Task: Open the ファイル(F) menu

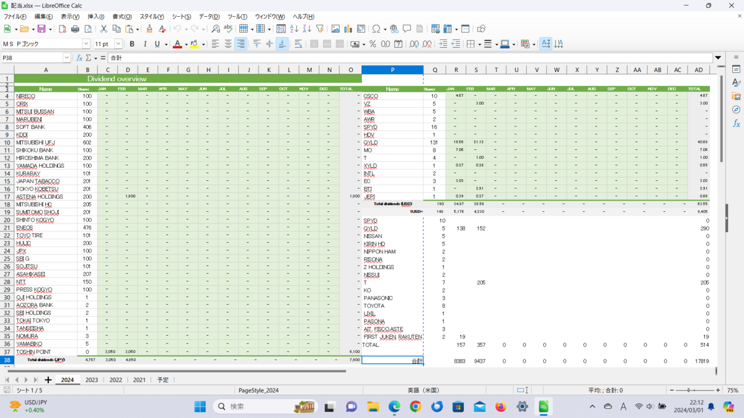Action: (15, 17)
